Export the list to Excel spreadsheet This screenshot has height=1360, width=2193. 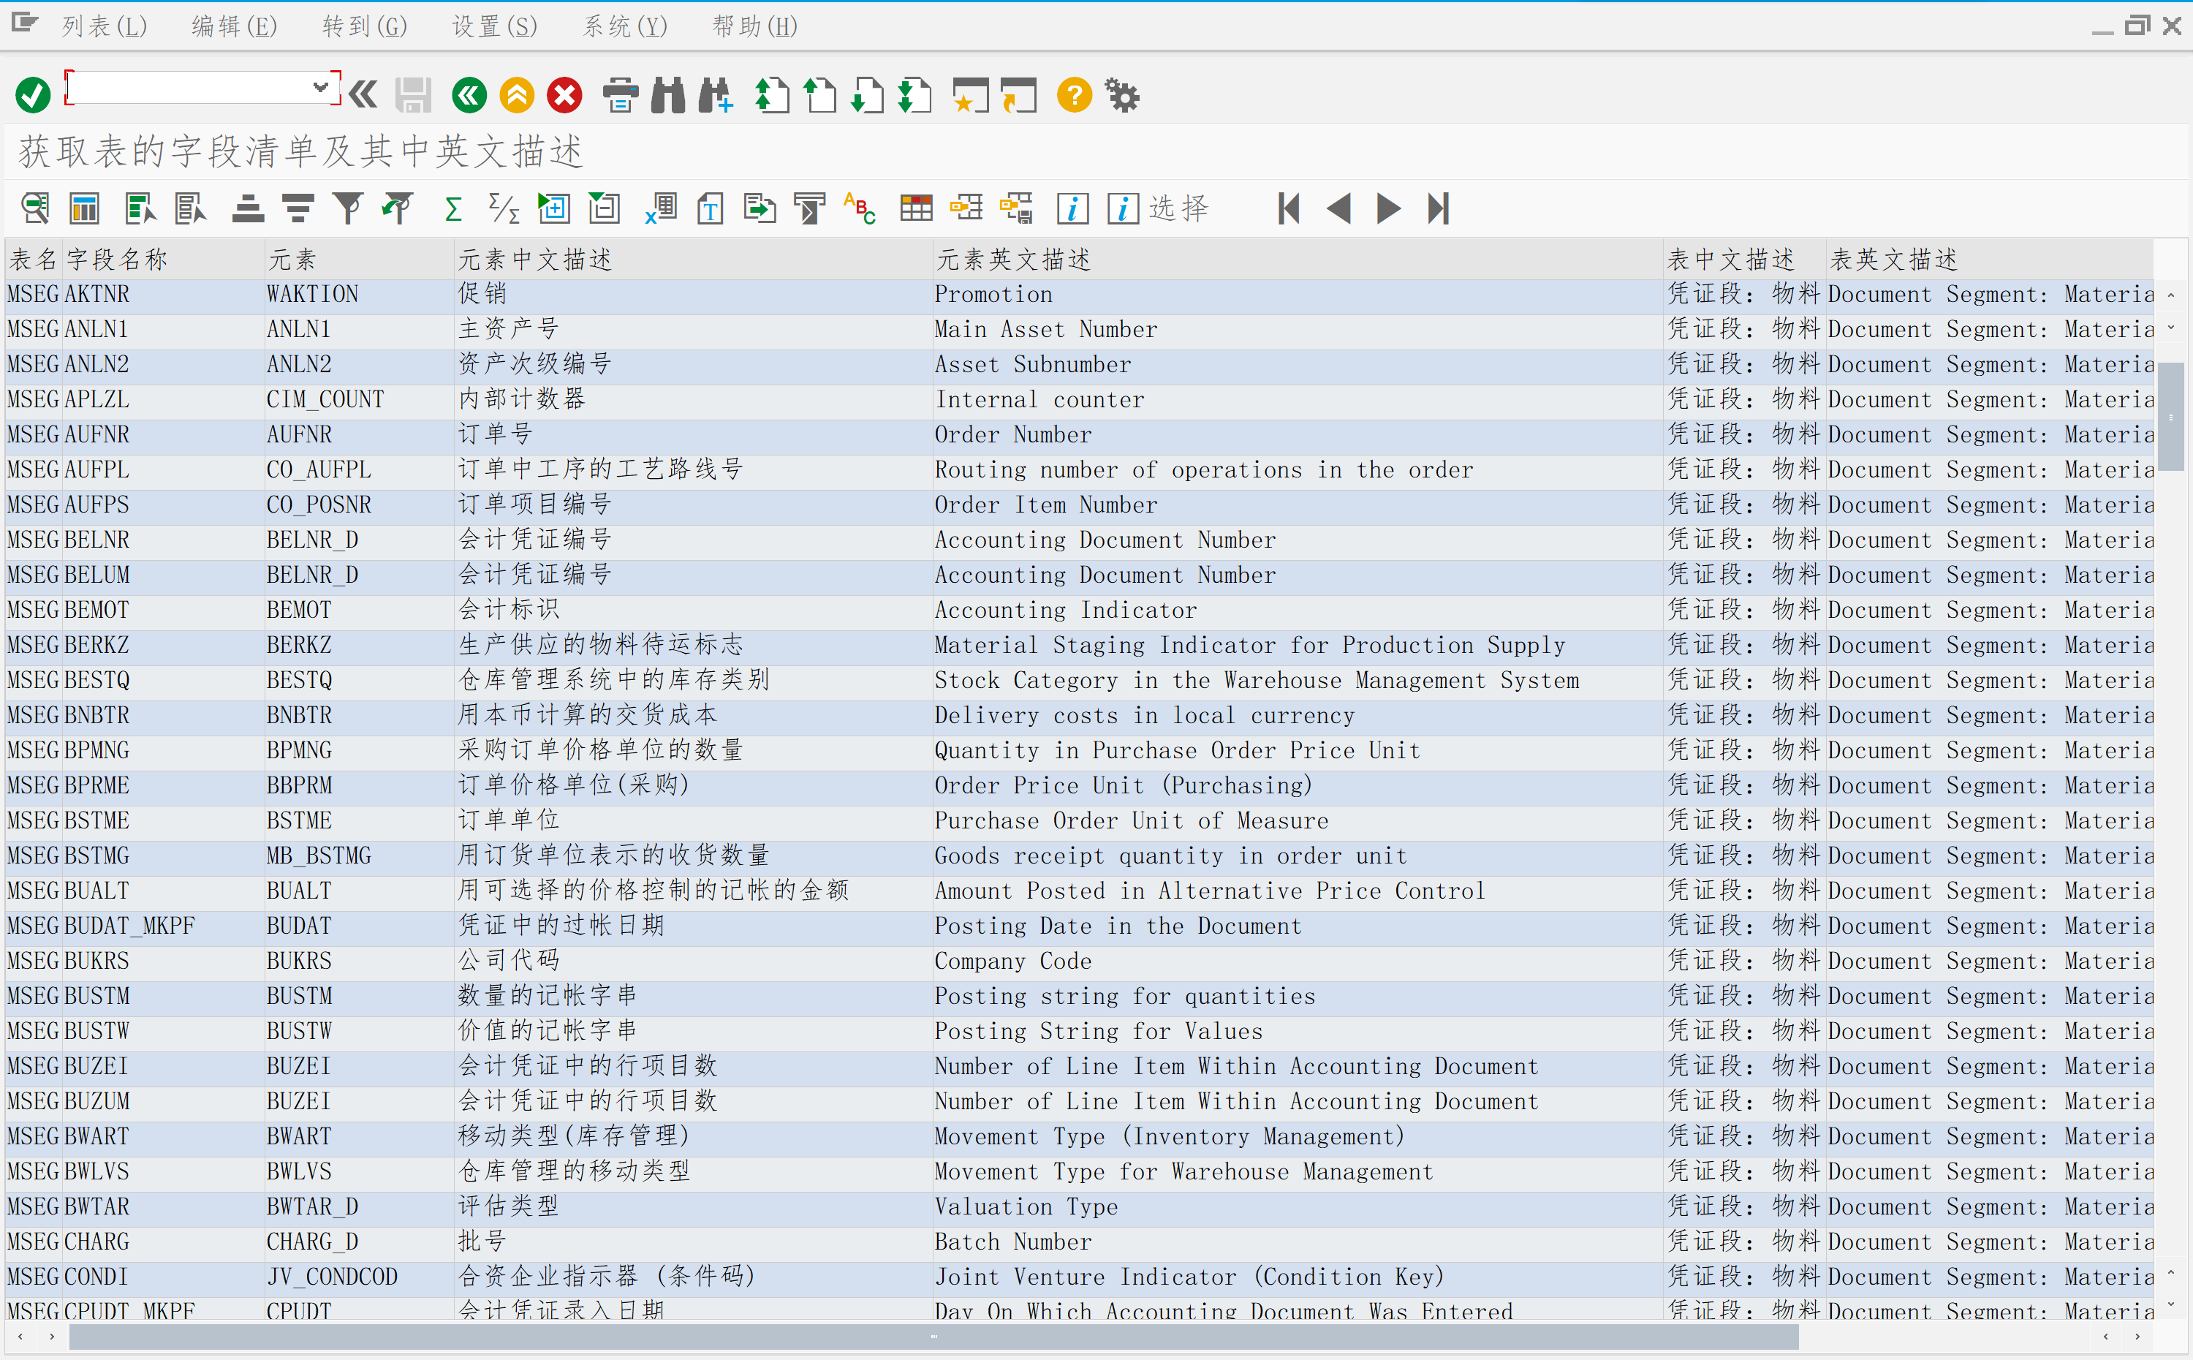659,208
